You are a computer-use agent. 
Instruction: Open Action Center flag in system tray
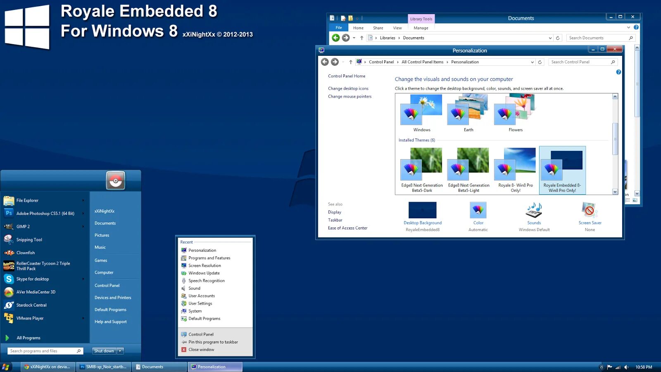[609, 367]
